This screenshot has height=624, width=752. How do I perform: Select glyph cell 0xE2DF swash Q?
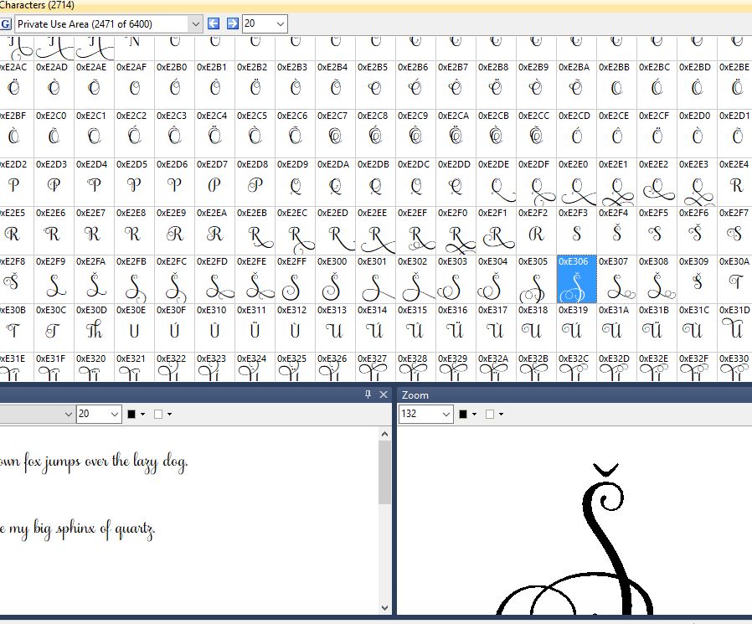click(x=536, y=182)
